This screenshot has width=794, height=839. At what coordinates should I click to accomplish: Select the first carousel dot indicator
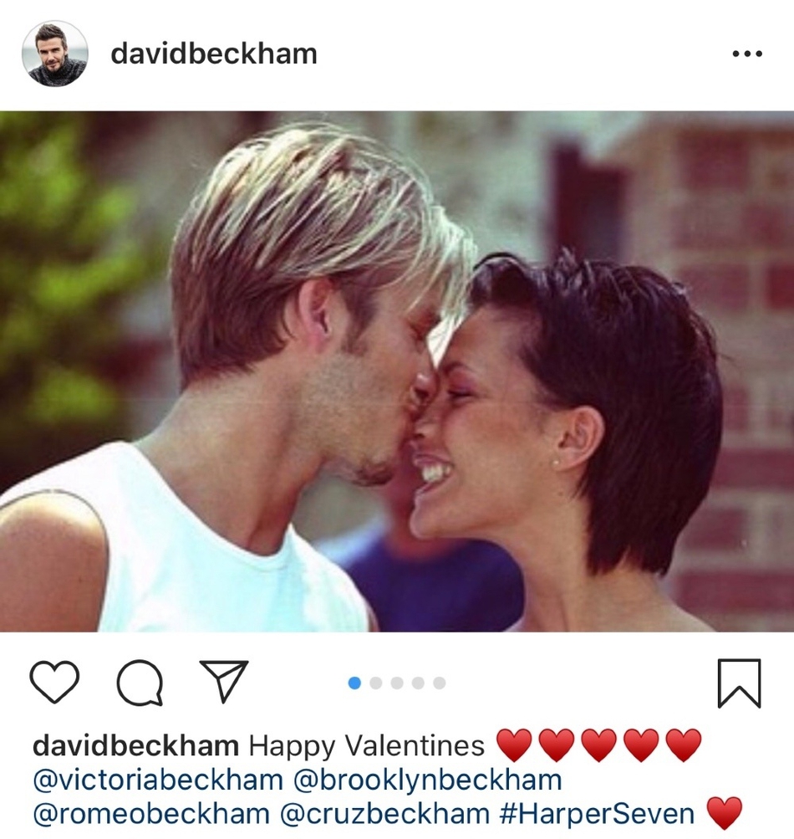tap(354, 683)
